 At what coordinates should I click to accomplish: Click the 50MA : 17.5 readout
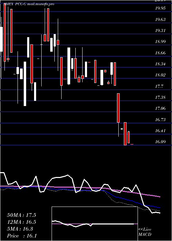point(21,215)
